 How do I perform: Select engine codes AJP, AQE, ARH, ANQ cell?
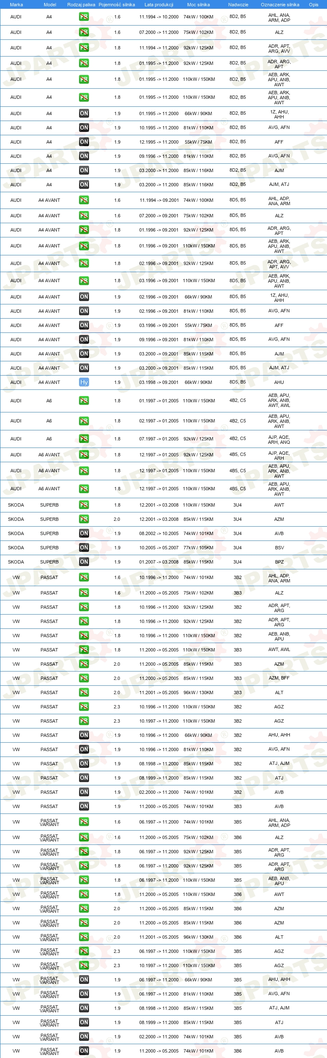tap(279, 440)
